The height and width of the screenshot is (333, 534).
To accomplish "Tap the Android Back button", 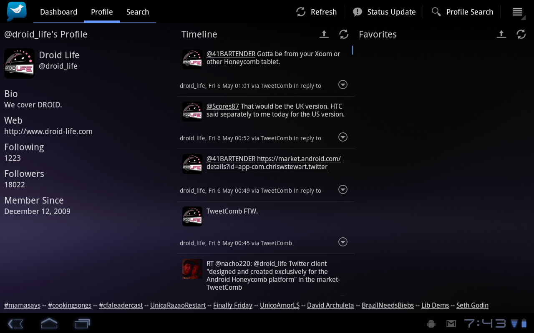I will [16, 323].
